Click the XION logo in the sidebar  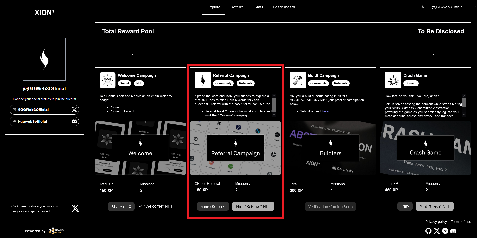(44, 12)
